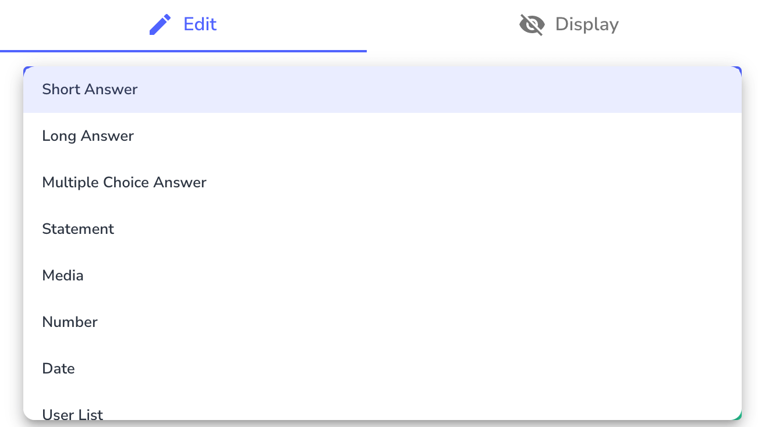Click the pencil icon beside Edit
This screenshot has width=758, height=427.
(160, 24)
